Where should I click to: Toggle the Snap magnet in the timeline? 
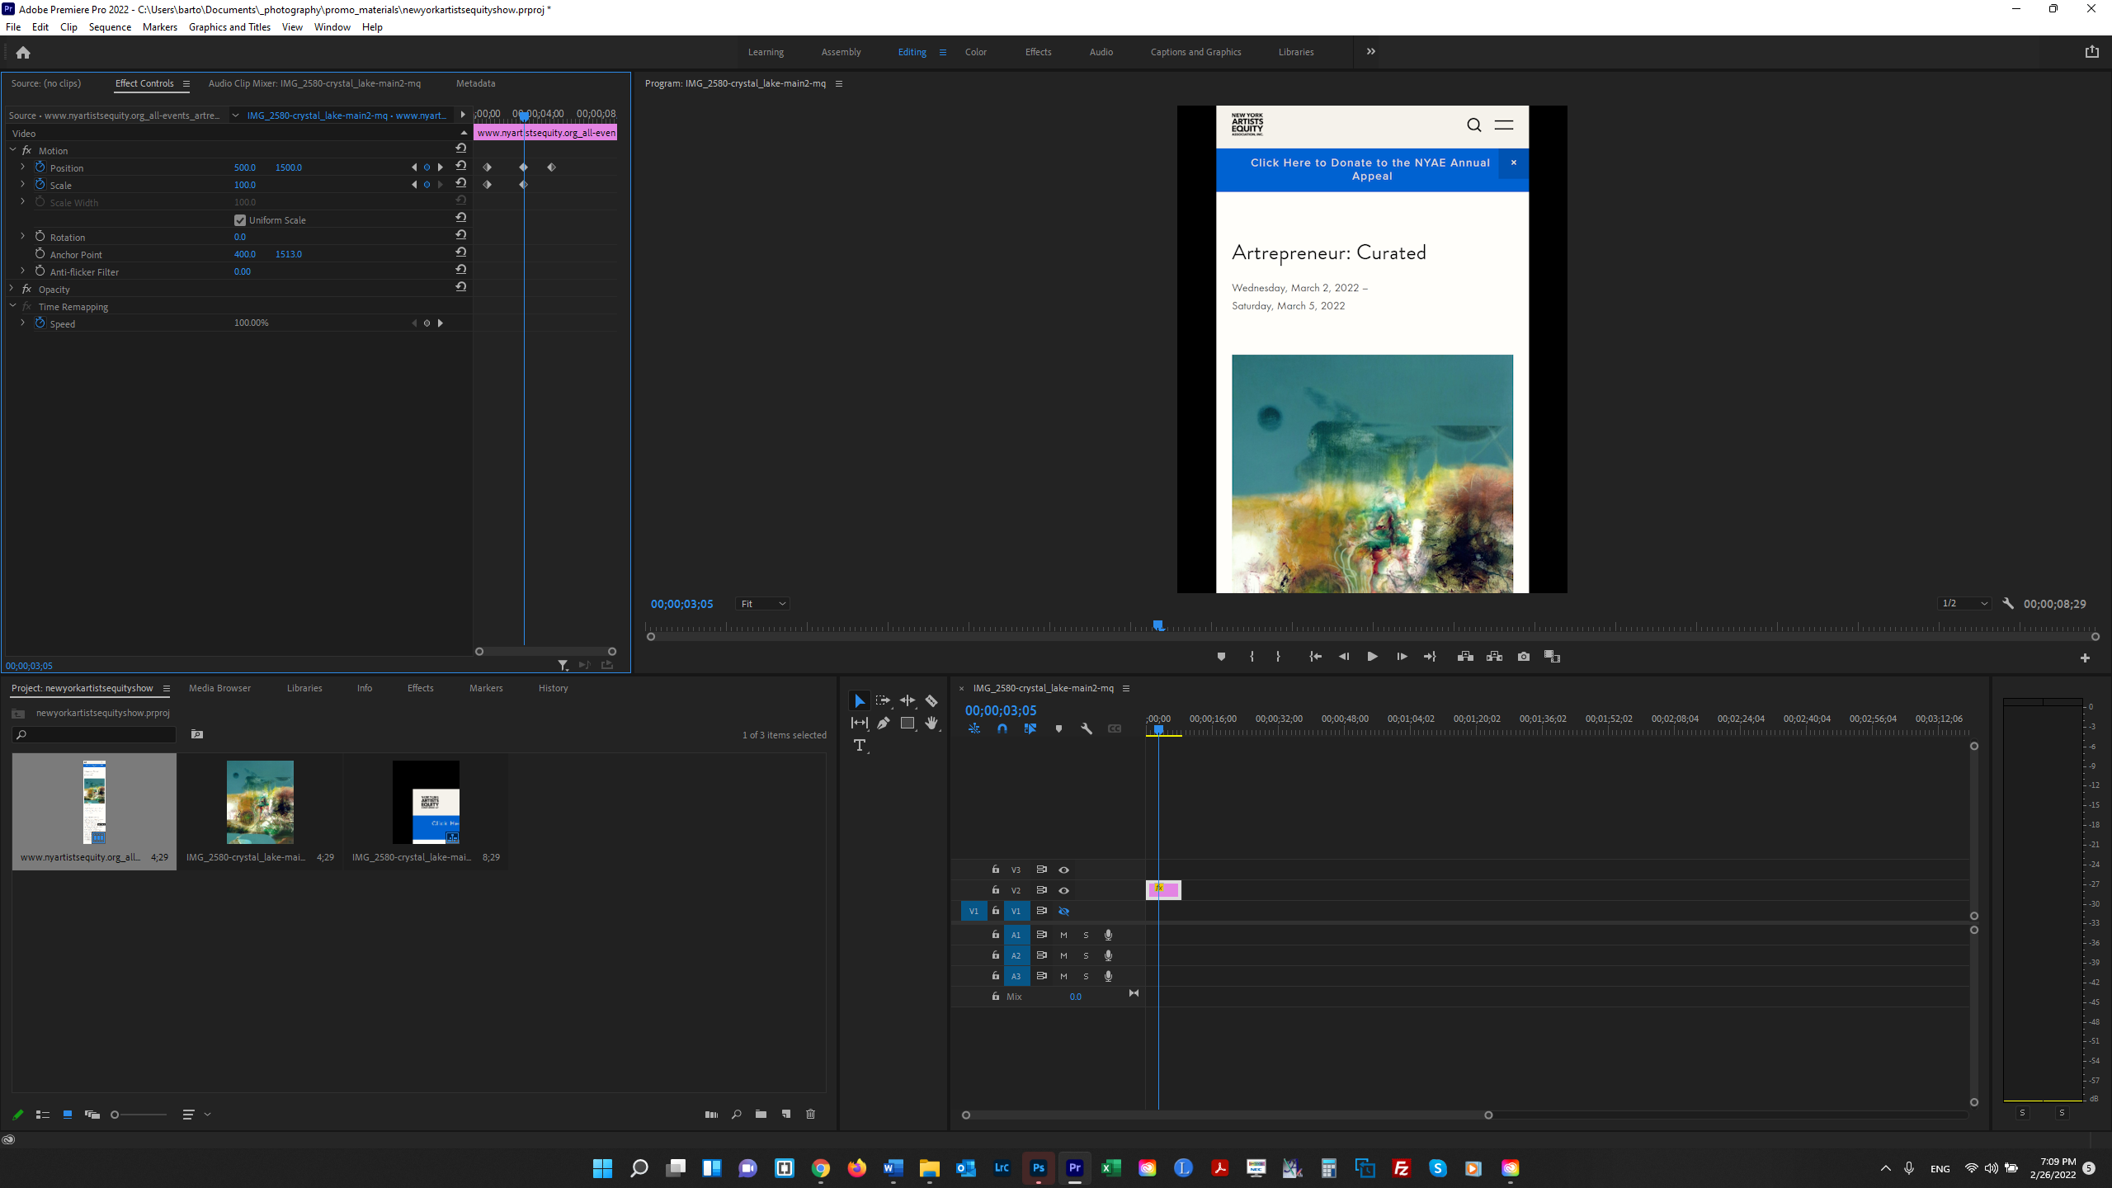1002,728
